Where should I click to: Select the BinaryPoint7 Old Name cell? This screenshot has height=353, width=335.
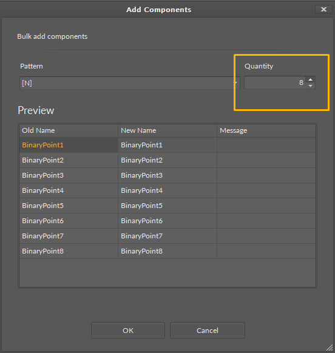click(x=69, y=236)
